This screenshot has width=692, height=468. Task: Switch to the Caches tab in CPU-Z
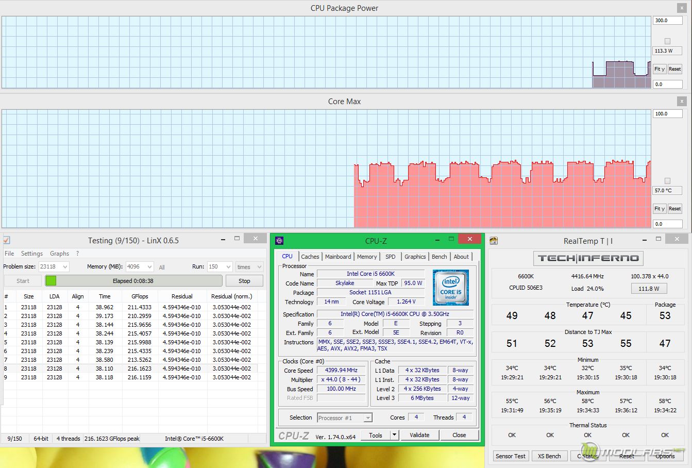(310, 257)
